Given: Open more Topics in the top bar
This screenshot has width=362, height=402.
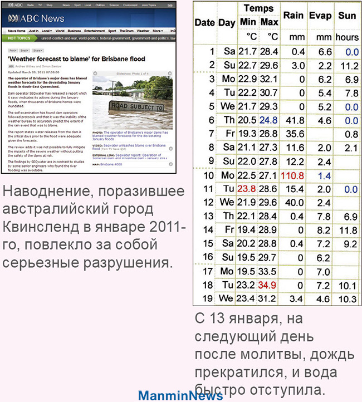Looking at the screenshot, I should [x=149, y=5].
